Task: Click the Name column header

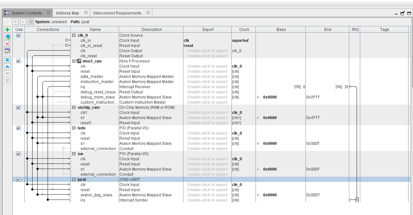Action: coord(95,30)
